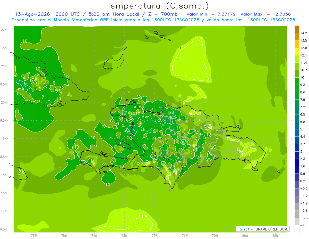Viewport: 309px width, 239px height.
Task: Click the legend value '2.3'
Action: pos(303,159)
